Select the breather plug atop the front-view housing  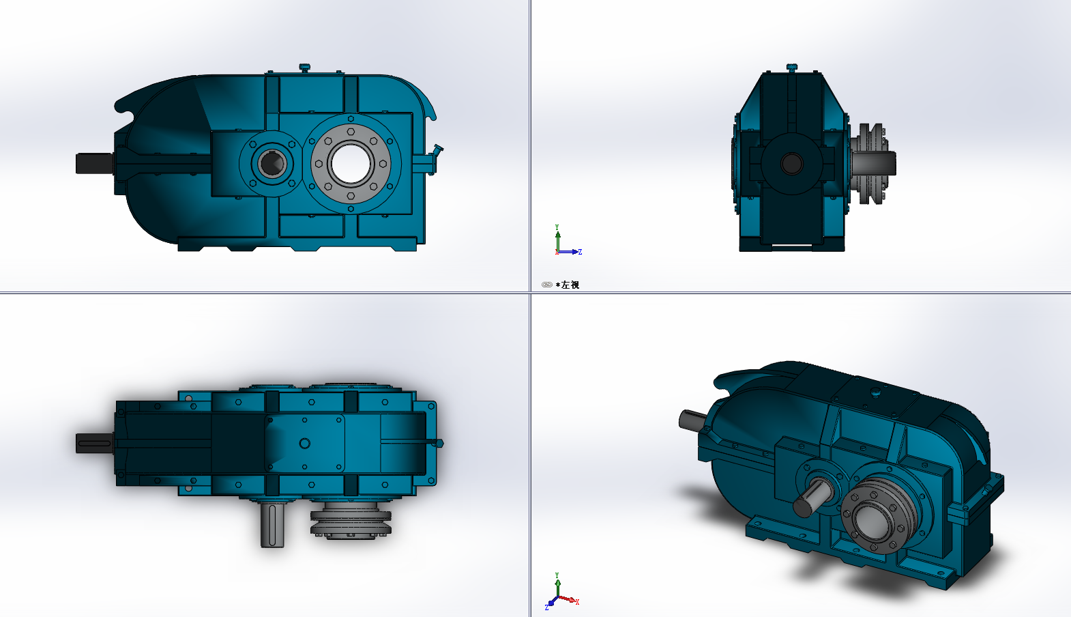click(305, 67)
